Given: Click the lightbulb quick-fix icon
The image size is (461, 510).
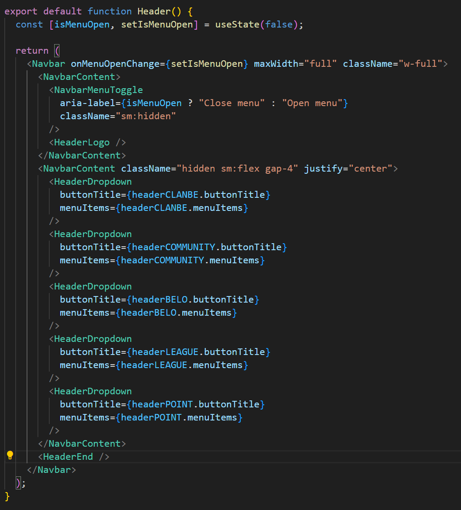Looking at the screenshot, I should tap(10, 455).
